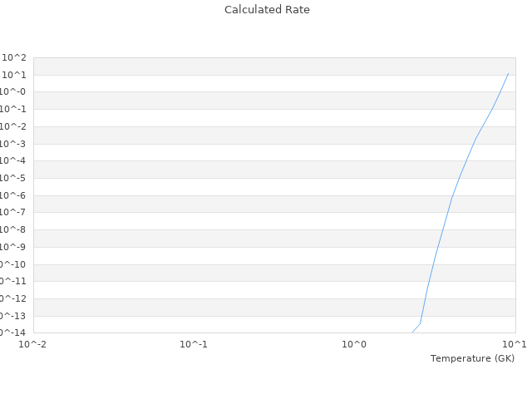Click the 10^-6 y-axis tick label

(x=13, y=195)
